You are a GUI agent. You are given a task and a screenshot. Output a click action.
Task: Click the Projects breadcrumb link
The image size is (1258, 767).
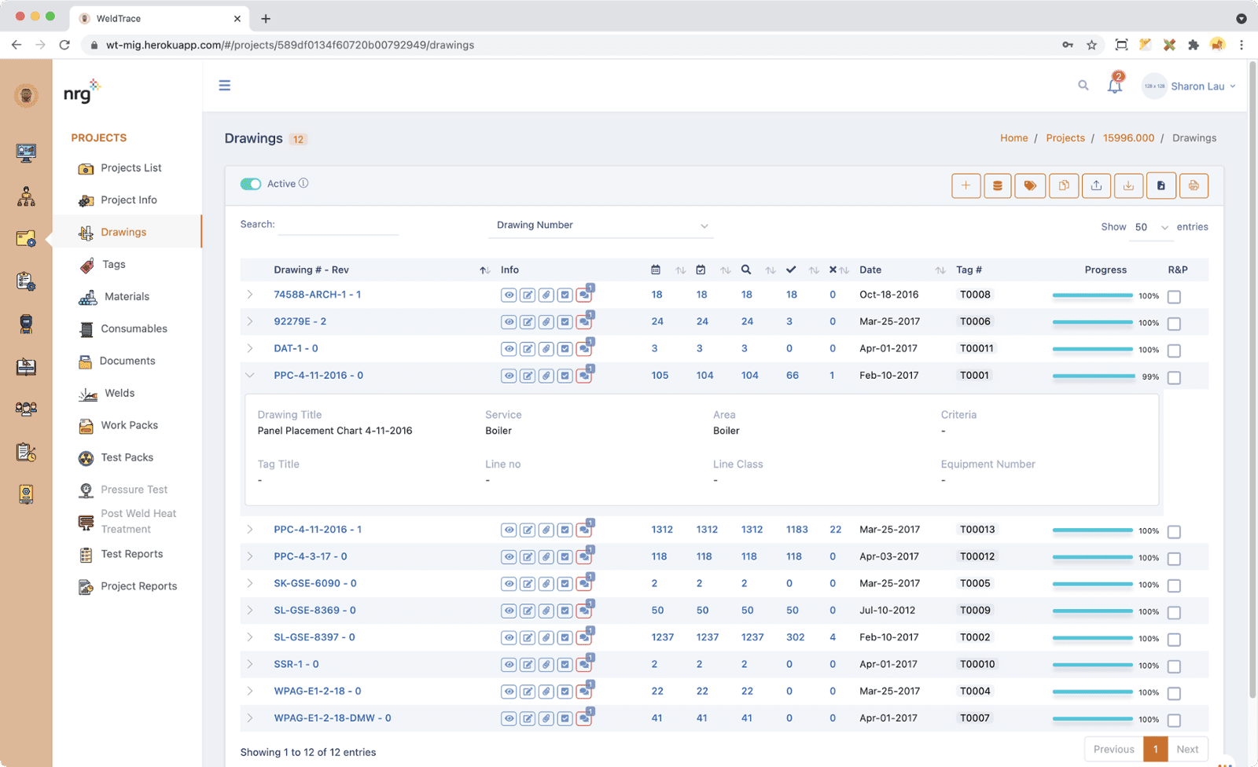click(x=1065, y=138)
